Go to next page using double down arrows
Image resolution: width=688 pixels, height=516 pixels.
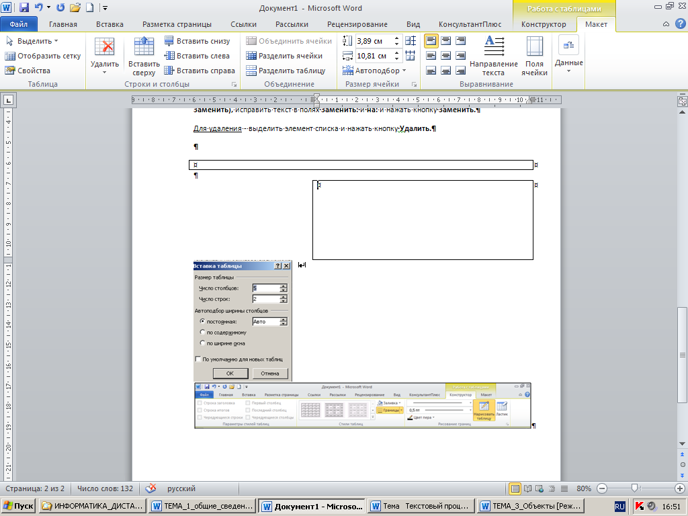[x=683, y=475]
